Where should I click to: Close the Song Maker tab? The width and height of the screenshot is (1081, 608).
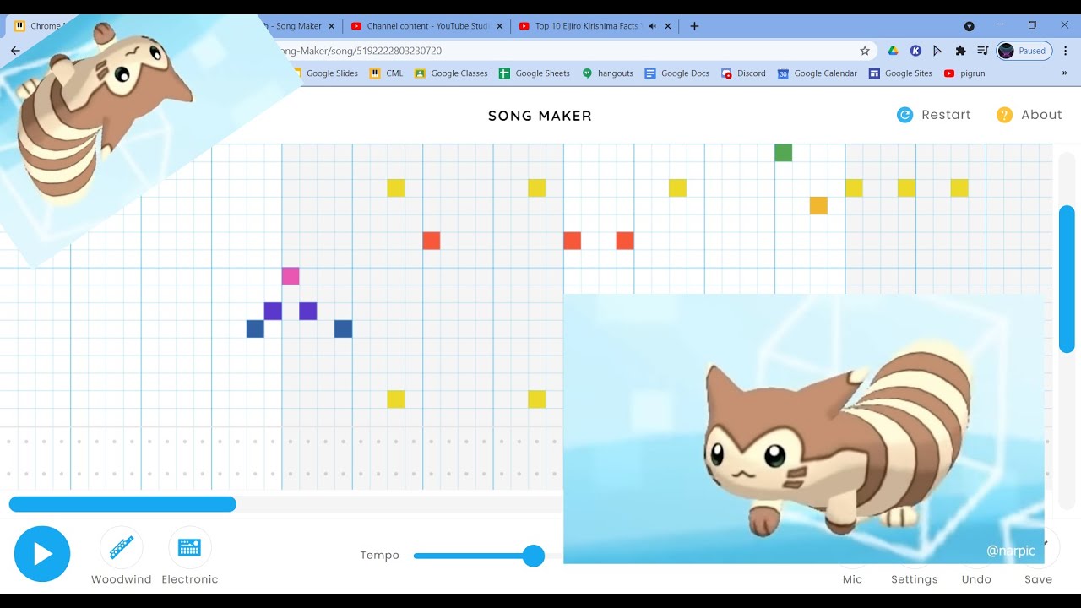(x=331, y=26)
